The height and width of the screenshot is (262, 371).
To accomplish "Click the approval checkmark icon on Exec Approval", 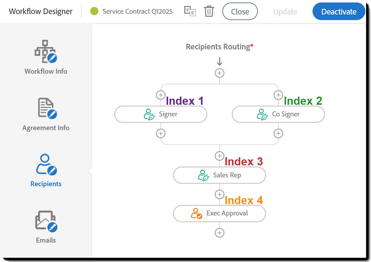I will tap(197, 213).
